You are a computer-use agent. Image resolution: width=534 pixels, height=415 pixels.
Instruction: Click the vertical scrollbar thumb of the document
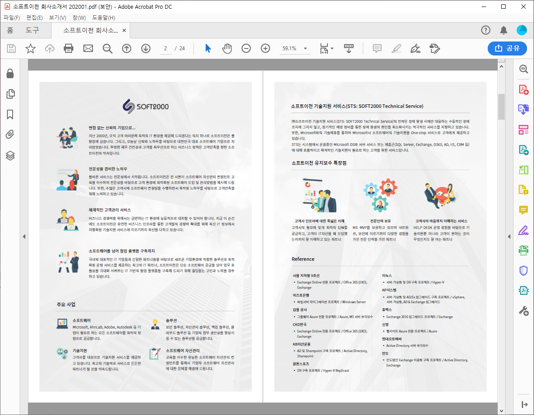(x=501, y=106)
